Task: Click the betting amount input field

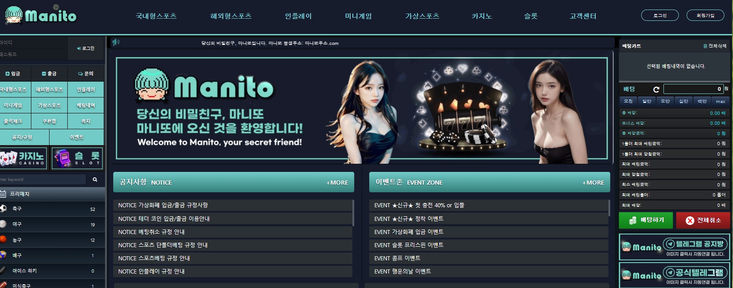Action: tap(693, 89)
